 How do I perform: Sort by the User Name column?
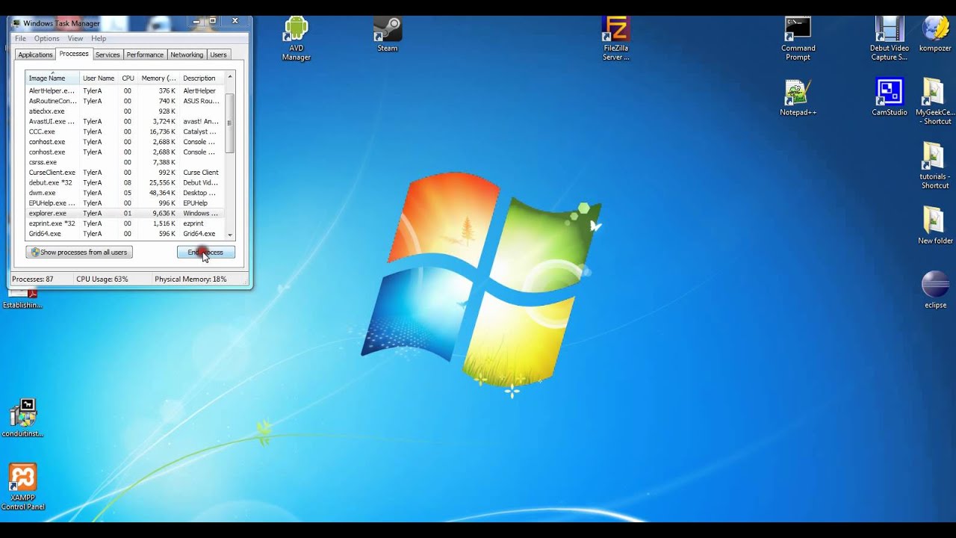coord(99,78)
